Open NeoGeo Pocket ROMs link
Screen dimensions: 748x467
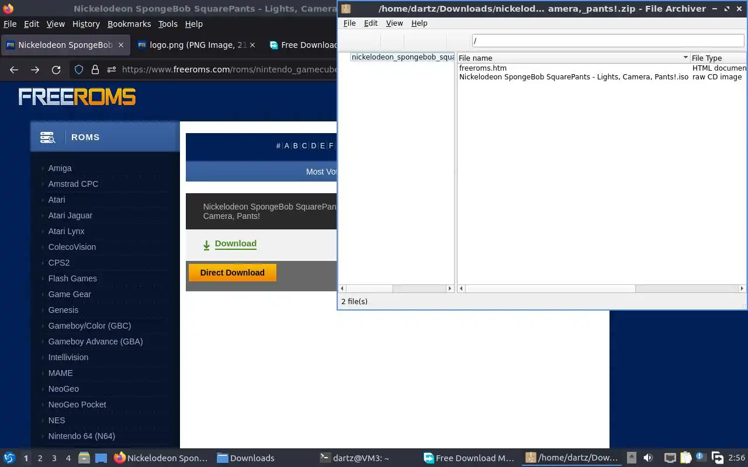pos(77,405)
